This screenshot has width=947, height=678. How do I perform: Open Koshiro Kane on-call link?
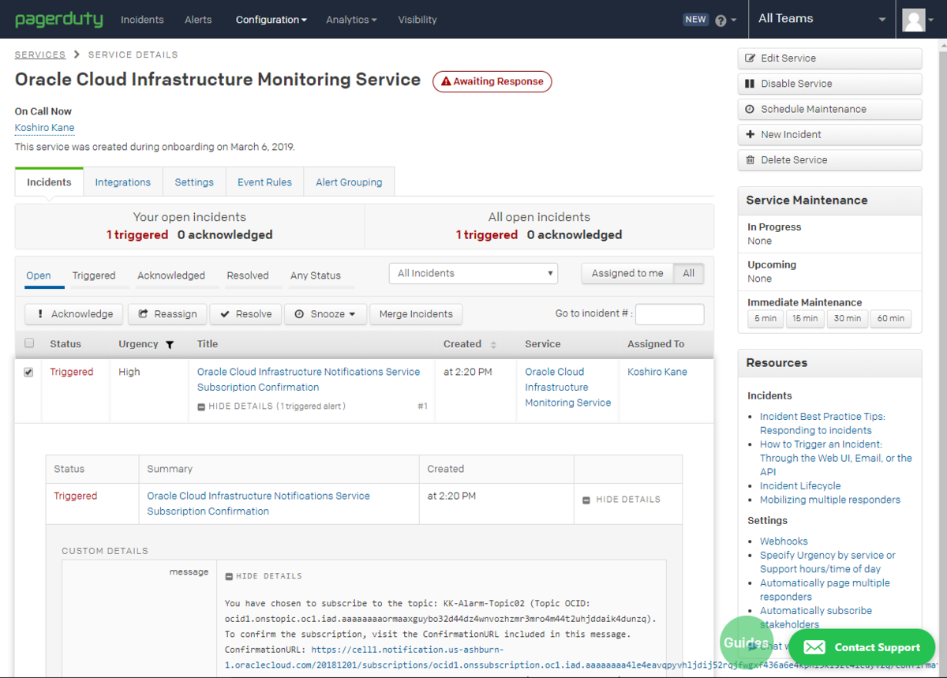tap(45, 128)
